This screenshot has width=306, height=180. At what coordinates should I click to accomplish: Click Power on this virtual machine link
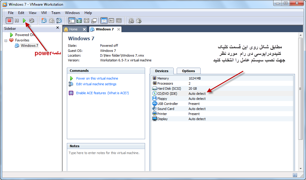tap(97, 78)
